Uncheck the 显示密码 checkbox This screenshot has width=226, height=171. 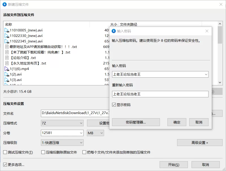114,105
